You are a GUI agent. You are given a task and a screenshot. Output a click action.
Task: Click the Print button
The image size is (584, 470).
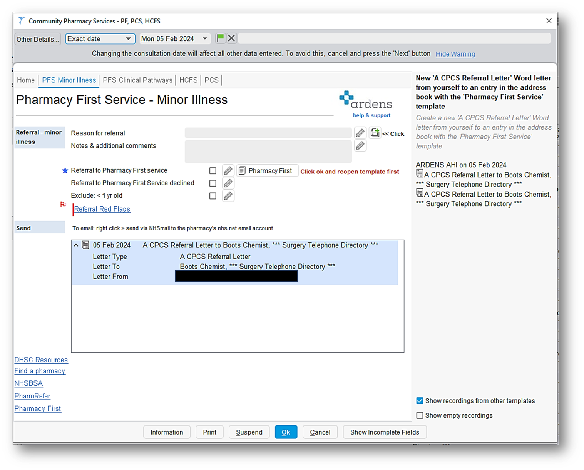[209, 432]
